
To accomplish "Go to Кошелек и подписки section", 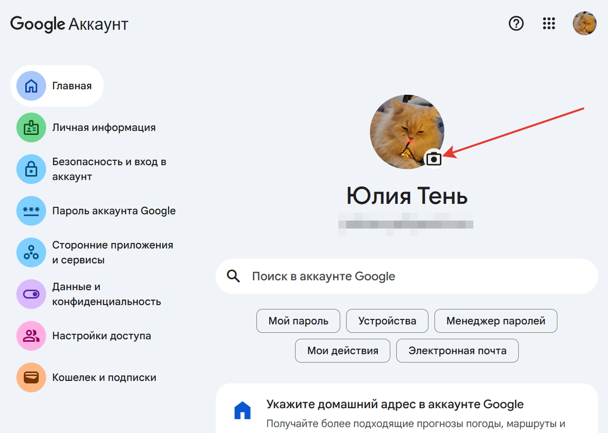I will coord(104,377).
